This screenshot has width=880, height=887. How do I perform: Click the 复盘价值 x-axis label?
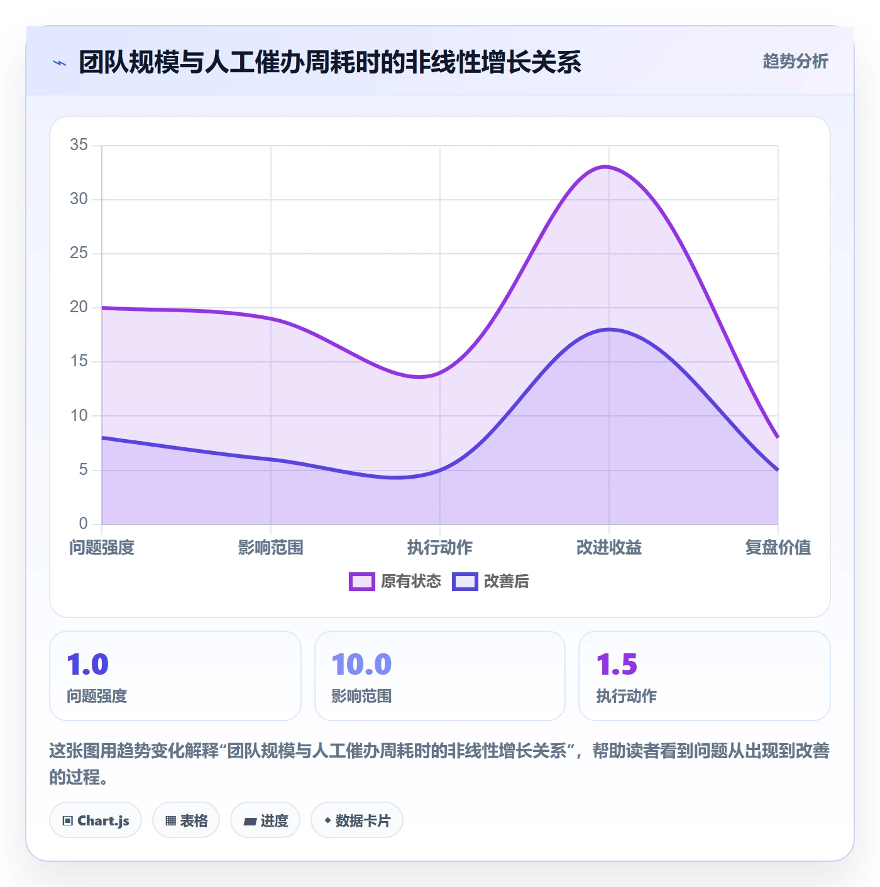point(778,548)
